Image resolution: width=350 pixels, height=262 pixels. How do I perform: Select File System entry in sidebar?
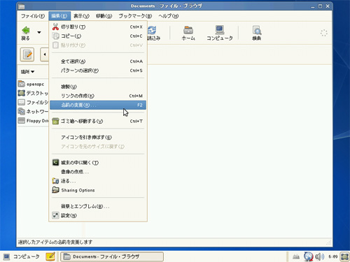point(33,102)
